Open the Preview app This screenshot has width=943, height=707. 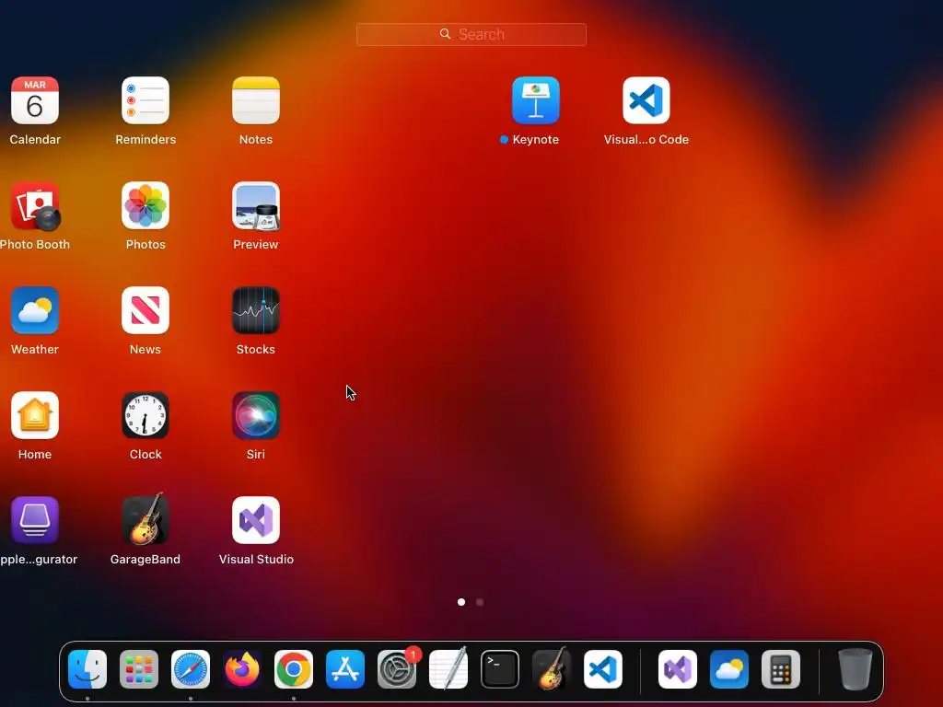coord(256,205)
